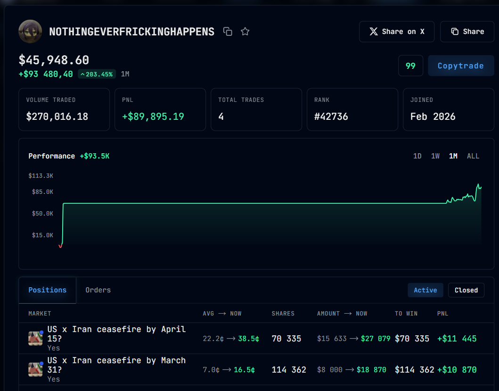Open April 15 ceasefire market flag icon
Image resolution: width=499 pixels, height=391 pixels.
(x=35, y=338)
